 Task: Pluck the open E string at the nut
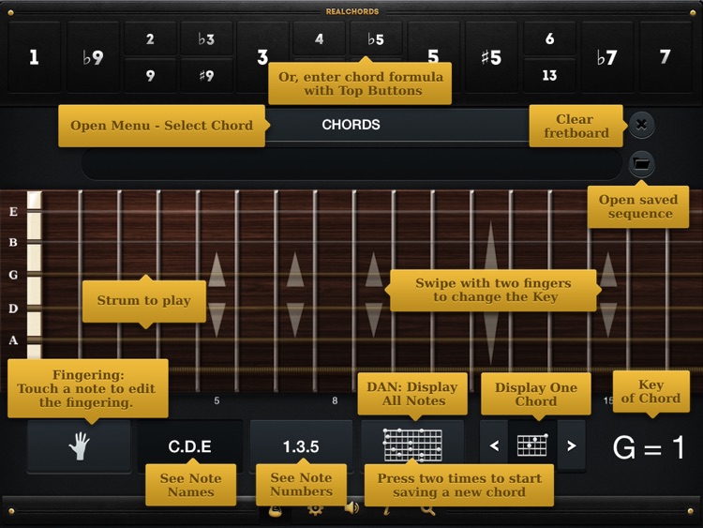(35, 211)
